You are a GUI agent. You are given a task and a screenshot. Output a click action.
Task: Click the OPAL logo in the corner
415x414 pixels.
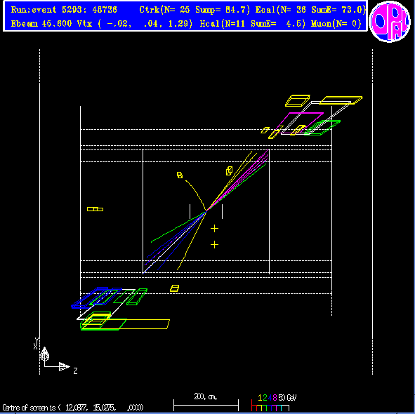pyautogui.click(x=389, y=22)
